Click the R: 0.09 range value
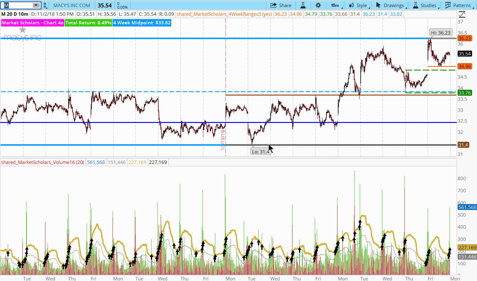This screenshot has width=477, height=281. point(167,14)
